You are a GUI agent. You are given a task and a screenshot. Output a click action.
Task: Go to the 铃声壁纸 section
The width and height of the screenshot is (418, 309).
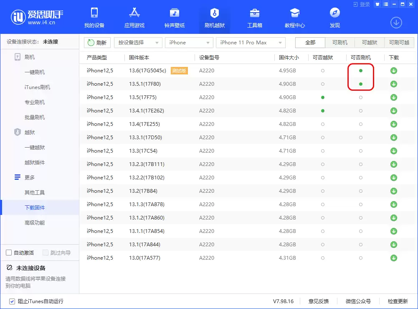[175, 18]
